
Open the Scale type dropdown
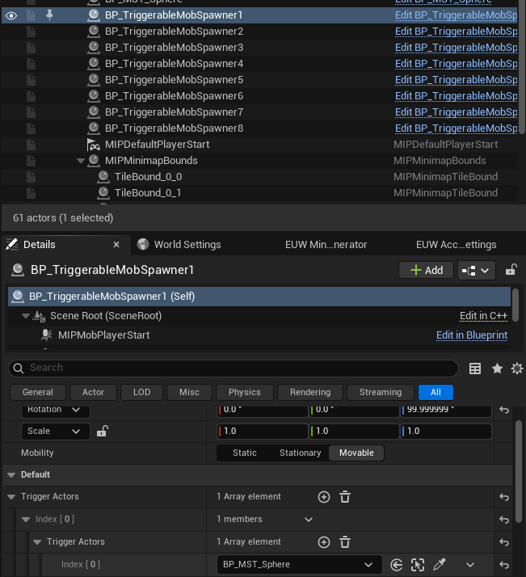[x=55, y=432]
